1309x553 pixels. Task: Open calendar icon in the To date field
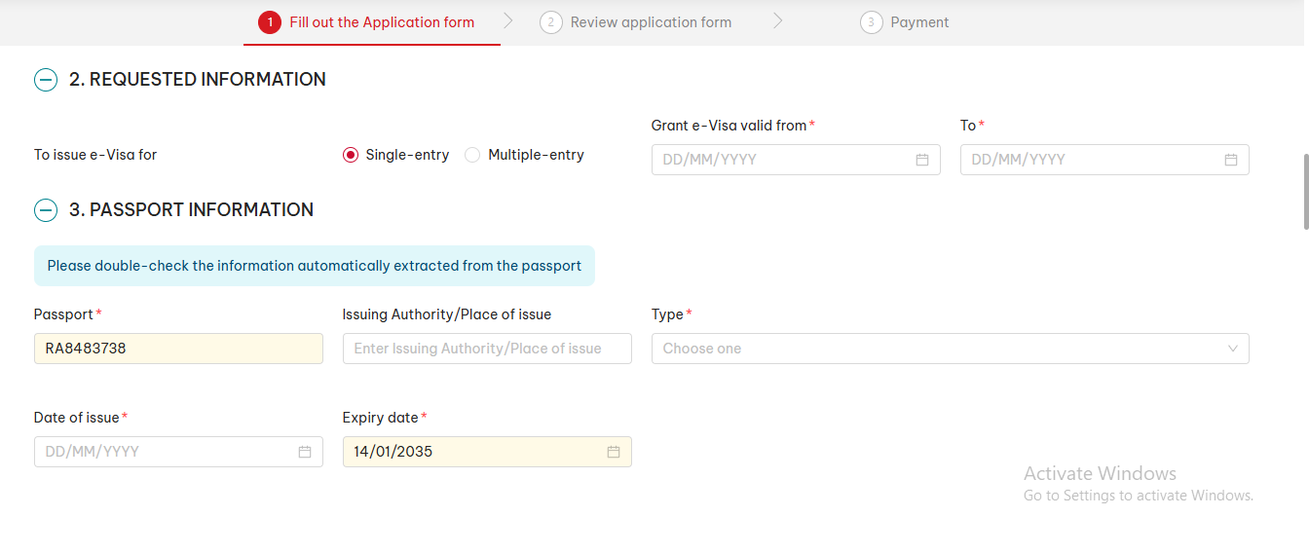(x=1230, y=160)
